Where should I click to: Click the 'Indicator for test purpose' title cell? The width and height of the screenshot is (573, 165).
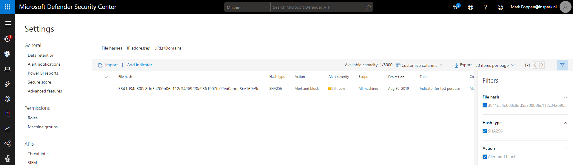440,89
